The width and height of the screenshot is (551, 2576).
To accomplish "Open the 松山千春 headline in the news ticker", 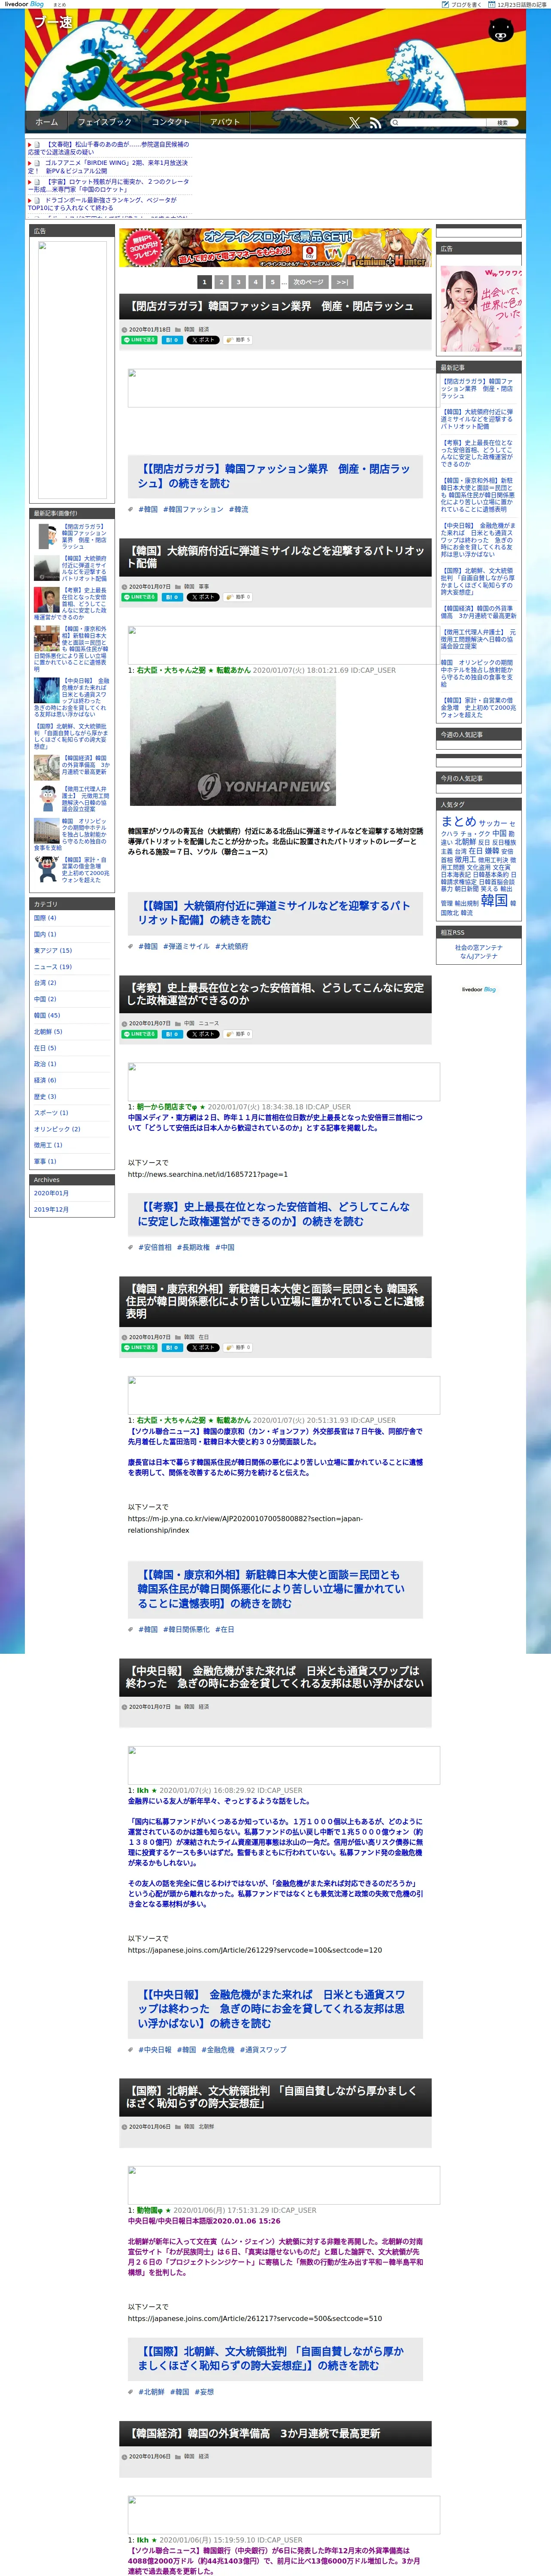I will click(108, 148).
